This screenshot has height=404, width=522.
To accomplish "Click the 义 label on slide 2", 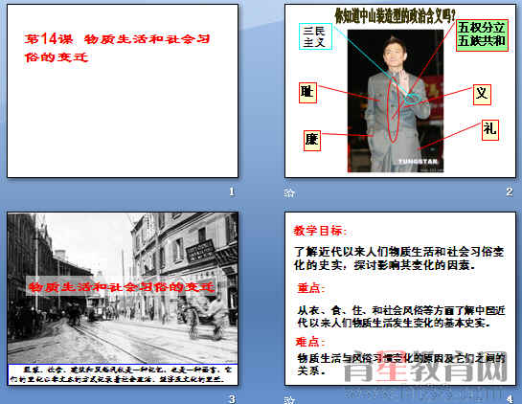I will point(482,95).
